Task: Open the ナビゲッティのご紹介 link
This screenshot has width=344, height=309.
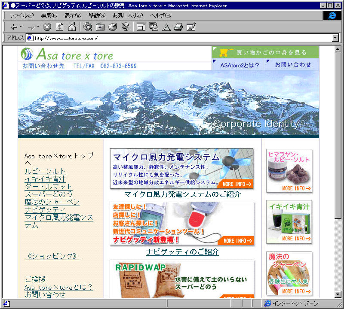Action: (182, 252)
